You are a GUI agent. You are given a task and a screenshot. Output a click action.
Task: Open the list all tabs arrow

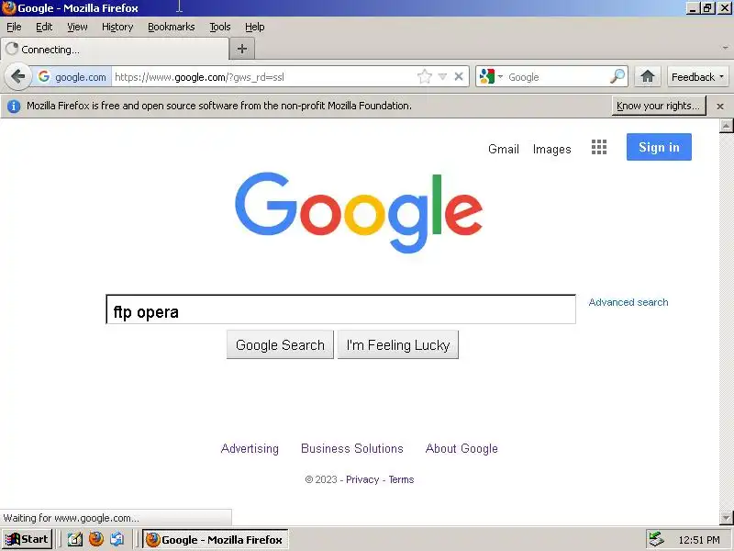(725, 48)
